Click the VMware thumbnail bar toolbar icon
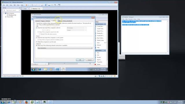The width and height of the screenshot is (185, 104). pos(49,5)
